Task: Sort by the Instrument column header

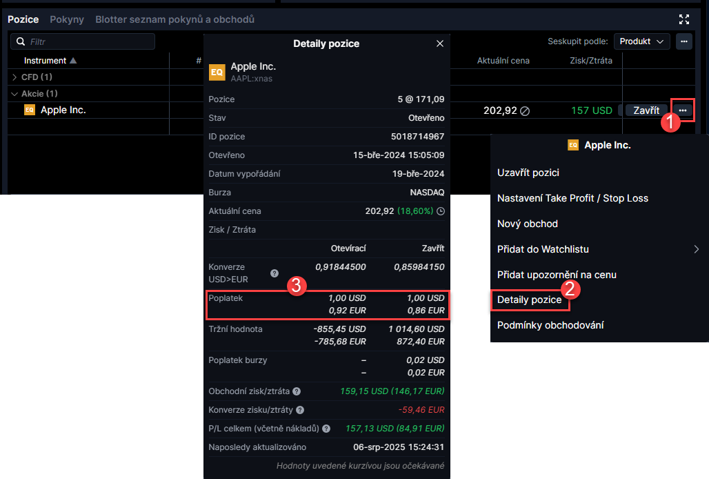Action: 50,61
